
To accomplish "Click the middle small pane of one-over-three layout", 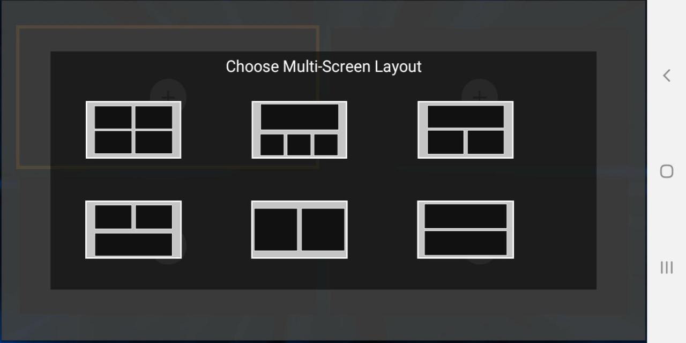I will [x=299, y=145].
